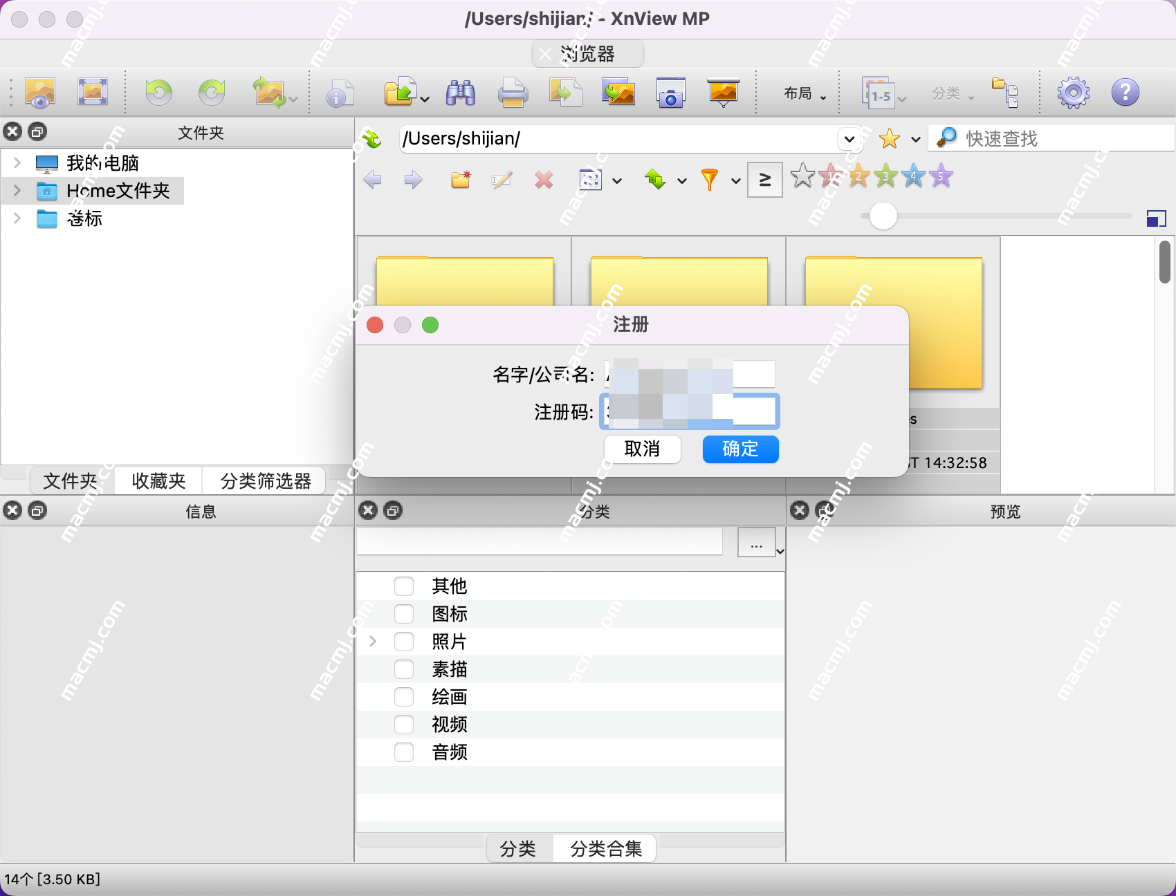
Task: Open the sort order dropdown arrow
Action: pos(682,181)
